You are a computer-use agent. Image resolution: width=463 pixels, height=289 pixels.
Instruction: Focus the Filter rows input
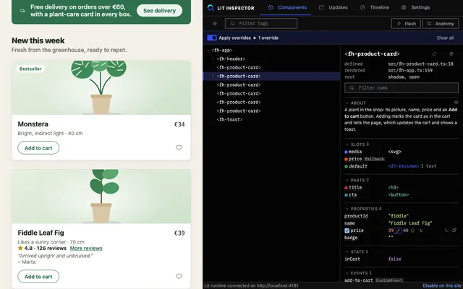[x=402, y=87]
